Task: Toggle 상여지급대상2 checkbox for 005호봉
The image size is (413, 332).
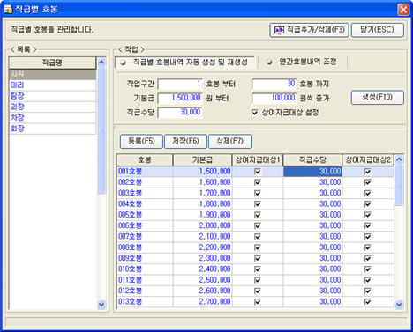Action: (368, 215)
